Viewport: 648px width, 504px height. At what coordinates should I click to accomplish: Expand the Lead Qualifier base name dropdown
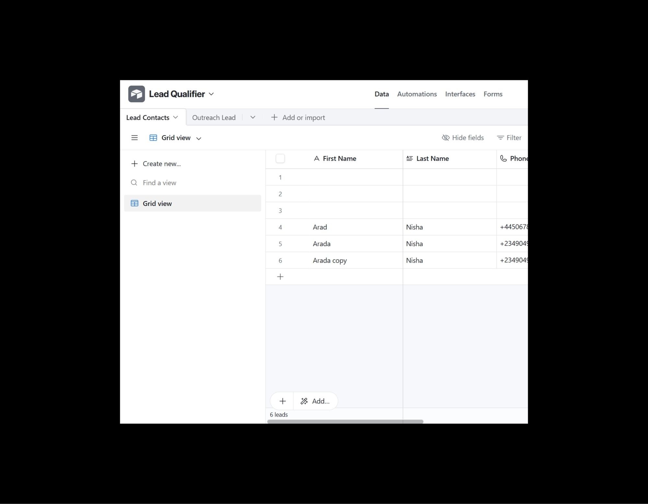(211, 94)
